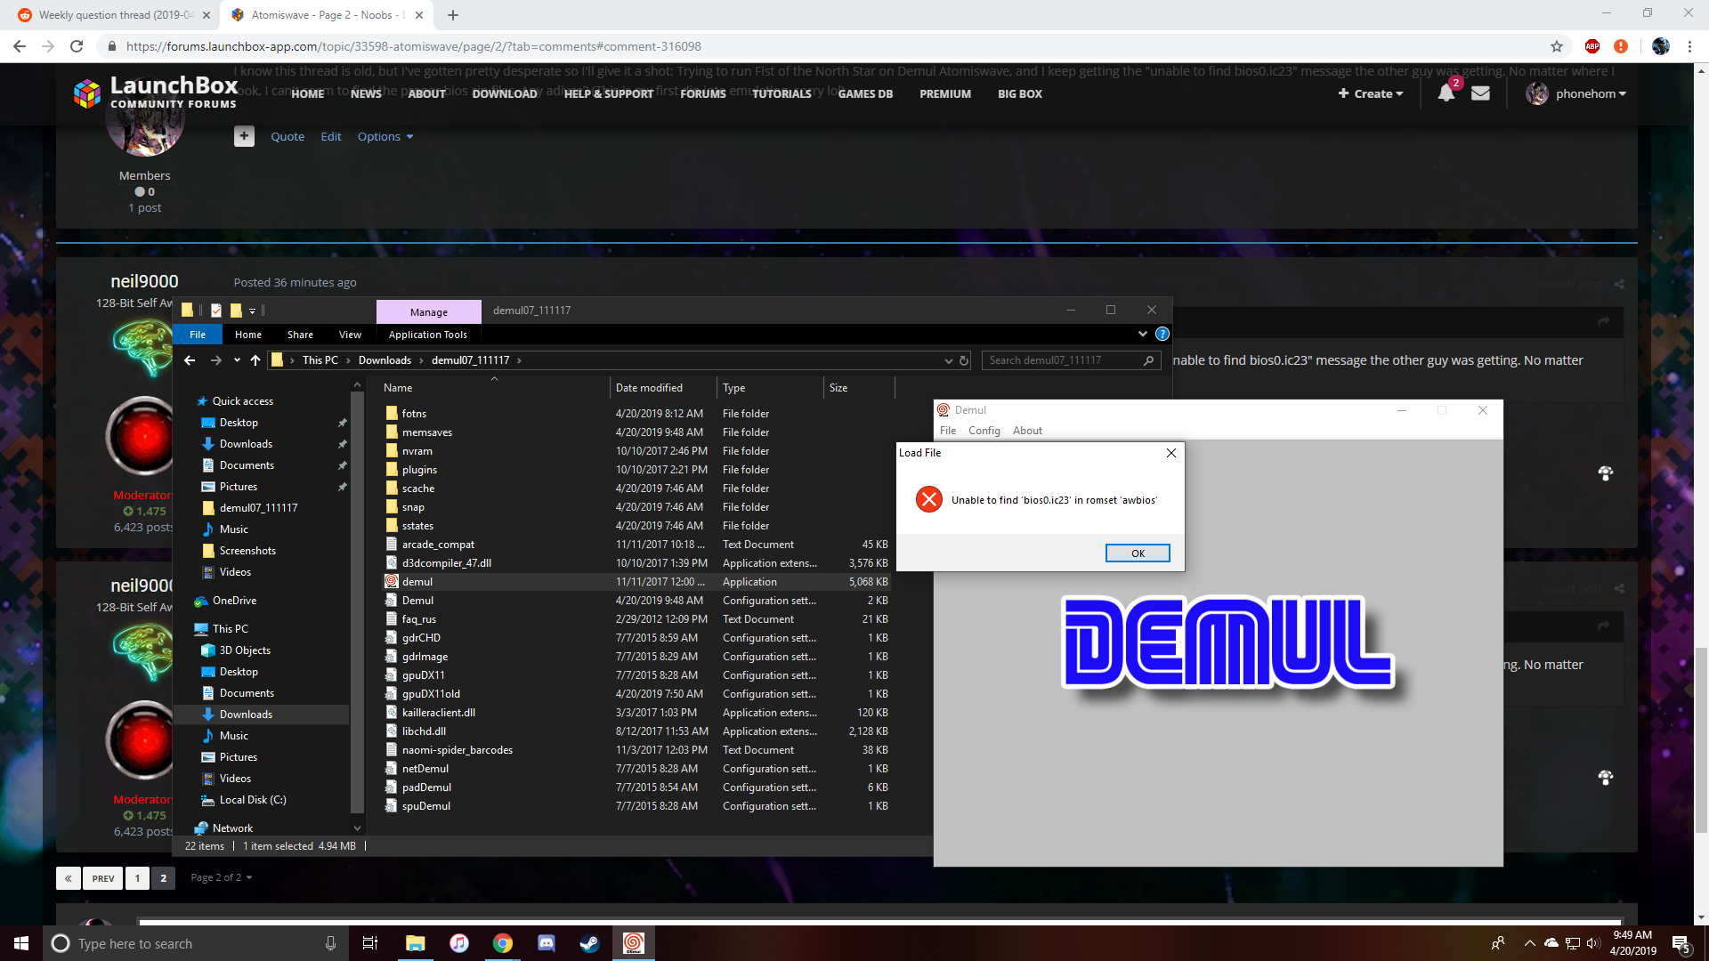1709x961 pixels.
Task: Sort files by Name column header
Action: 494,388
